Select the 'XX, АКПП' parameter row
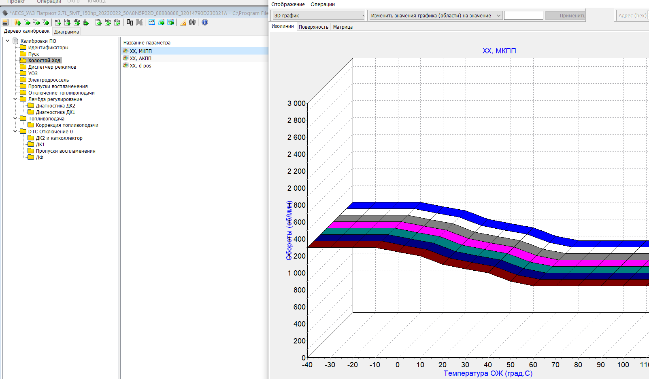Viewport: 649px width, 379px height. [x=140, y=59]
